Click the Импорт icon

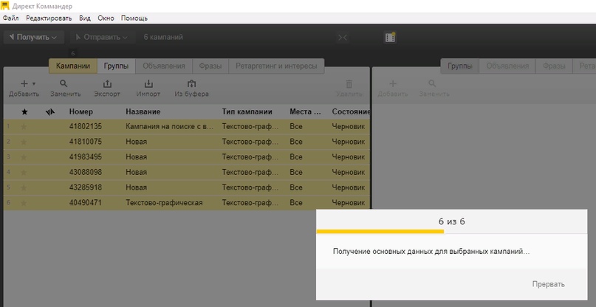point(148,83)
